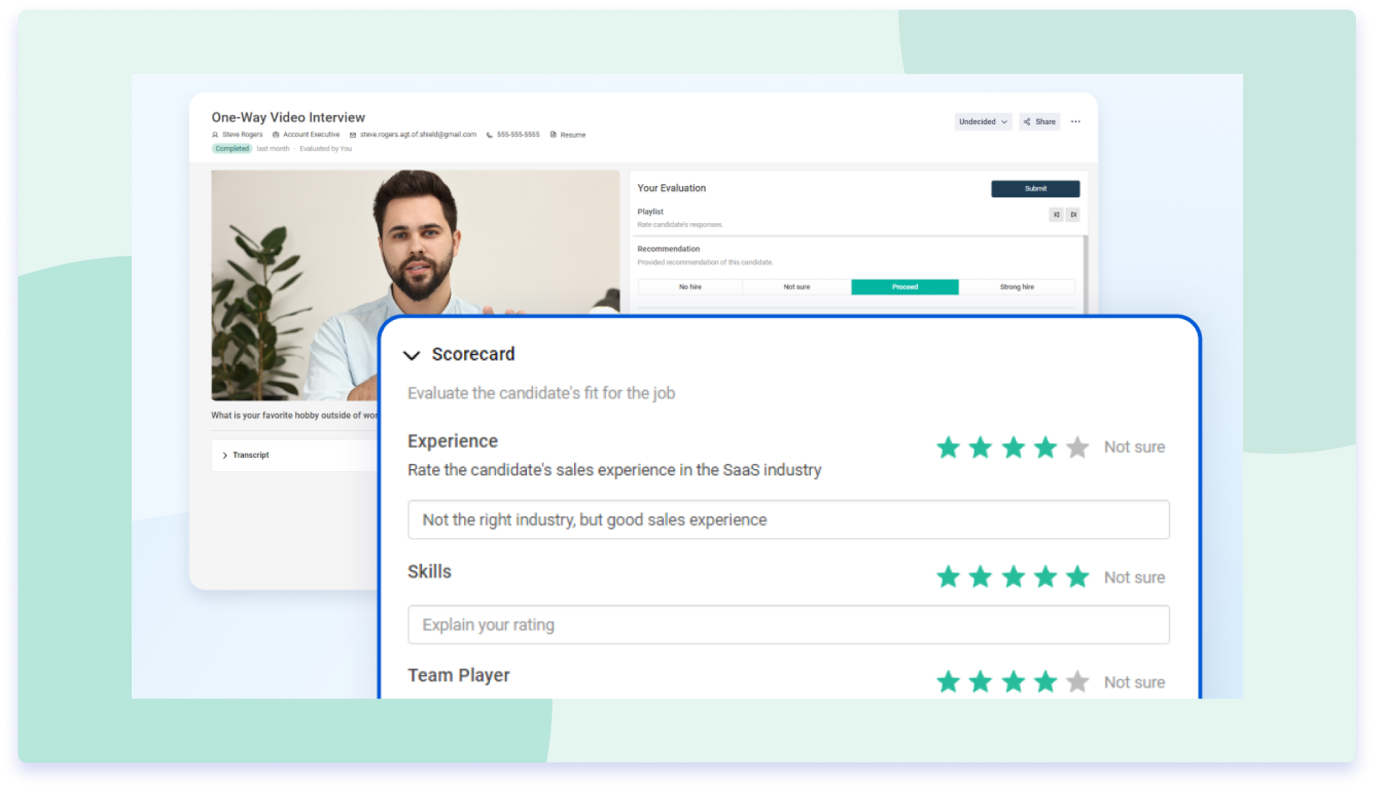The height and width of the screenshot is (789, 1374).
Task: Select the No hire recommendation
Action: tap(690, 287)
